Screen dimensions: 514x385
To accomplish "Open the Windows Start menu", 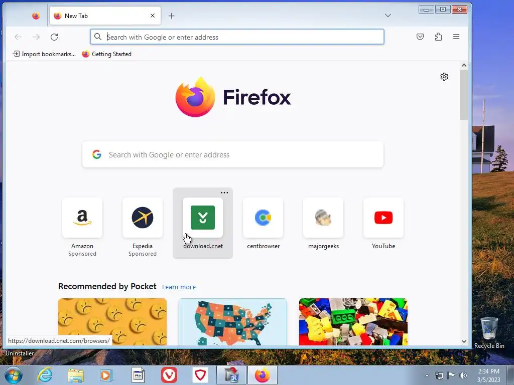I will 14,375.
